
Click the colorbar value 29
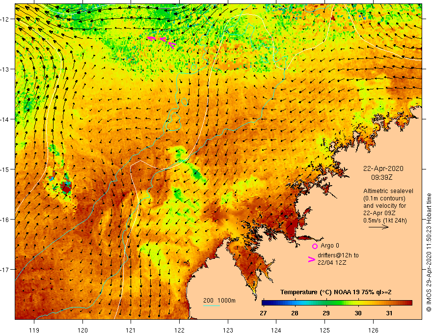coord(326,313)
